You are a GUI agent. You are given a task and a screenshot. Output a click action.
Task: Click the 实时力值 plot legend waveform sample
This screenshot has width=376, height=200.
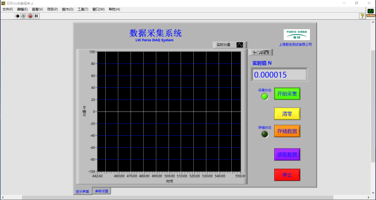[240, 45]
